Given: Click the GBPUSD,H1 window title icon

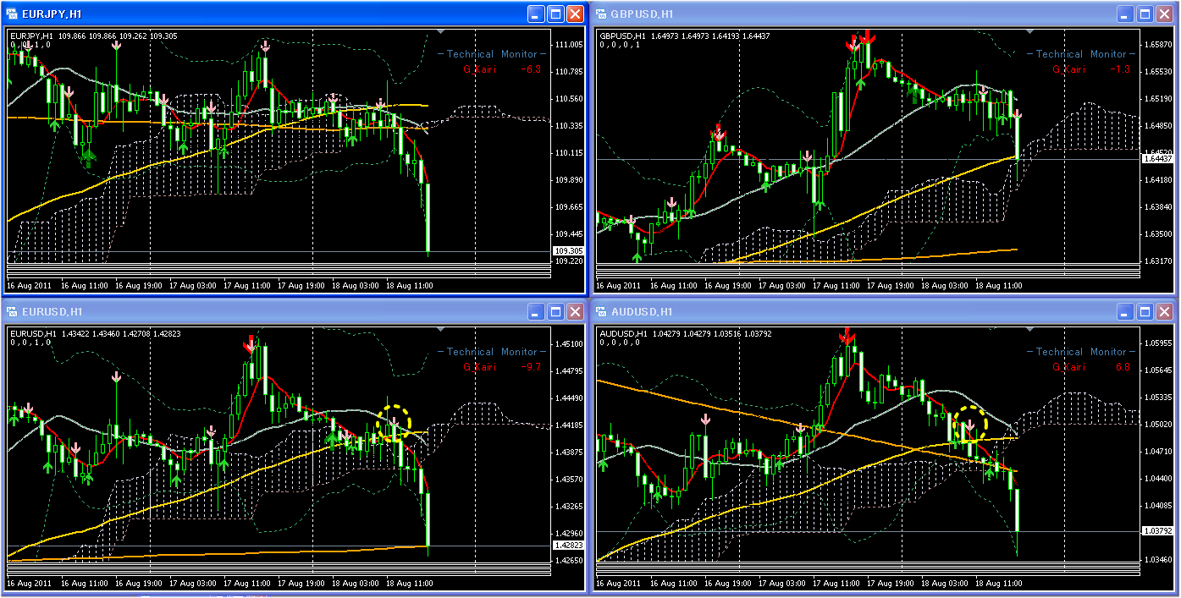Looking at the screenshot, I should click(602, 14).
